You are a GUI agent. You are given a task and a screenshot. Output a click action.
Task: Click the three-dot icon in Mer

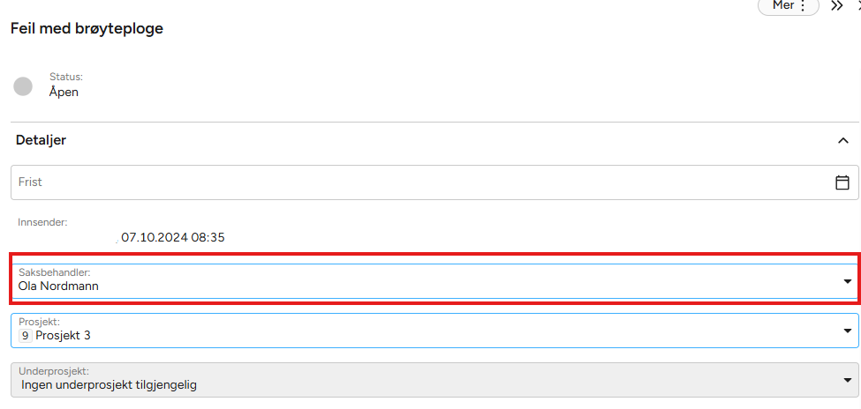(x=802, y=6)
